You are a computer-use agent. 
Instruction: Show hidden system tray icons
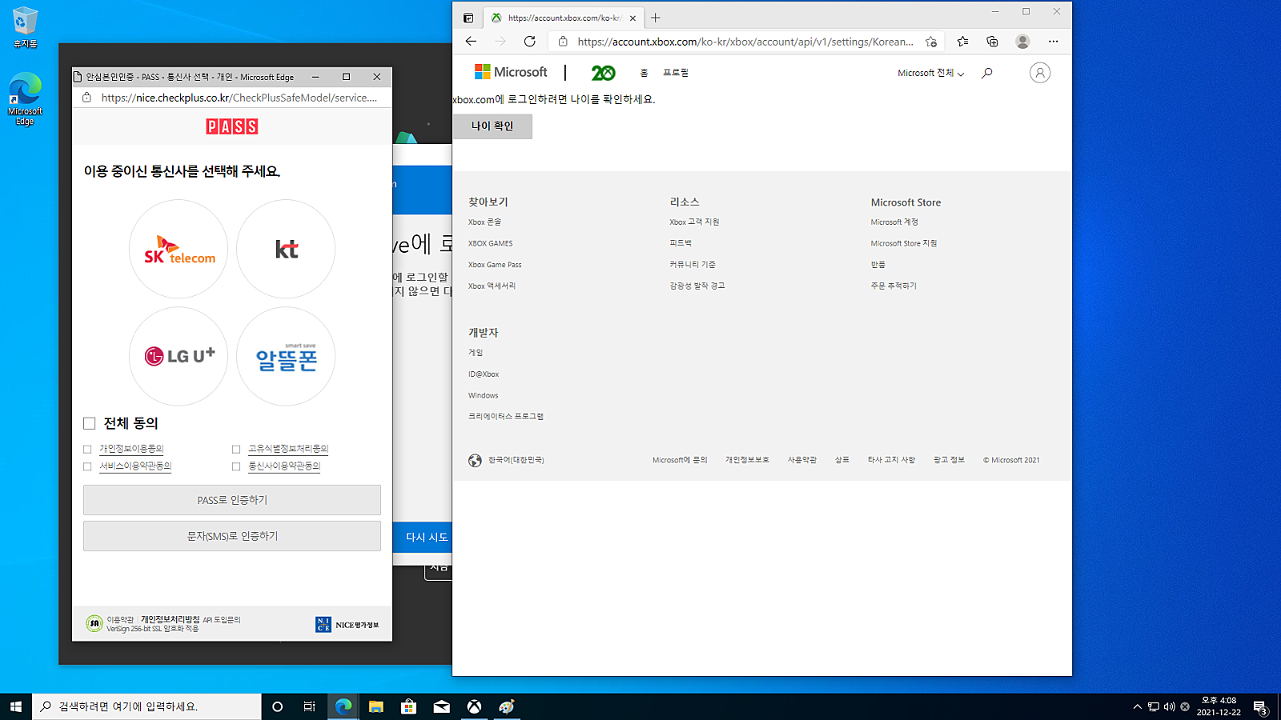point(1137,706)
